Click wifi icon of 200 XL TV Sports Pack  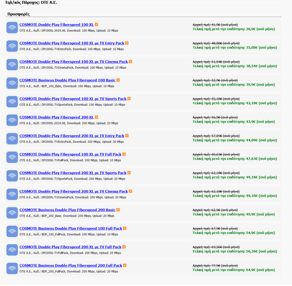(12, 176)
